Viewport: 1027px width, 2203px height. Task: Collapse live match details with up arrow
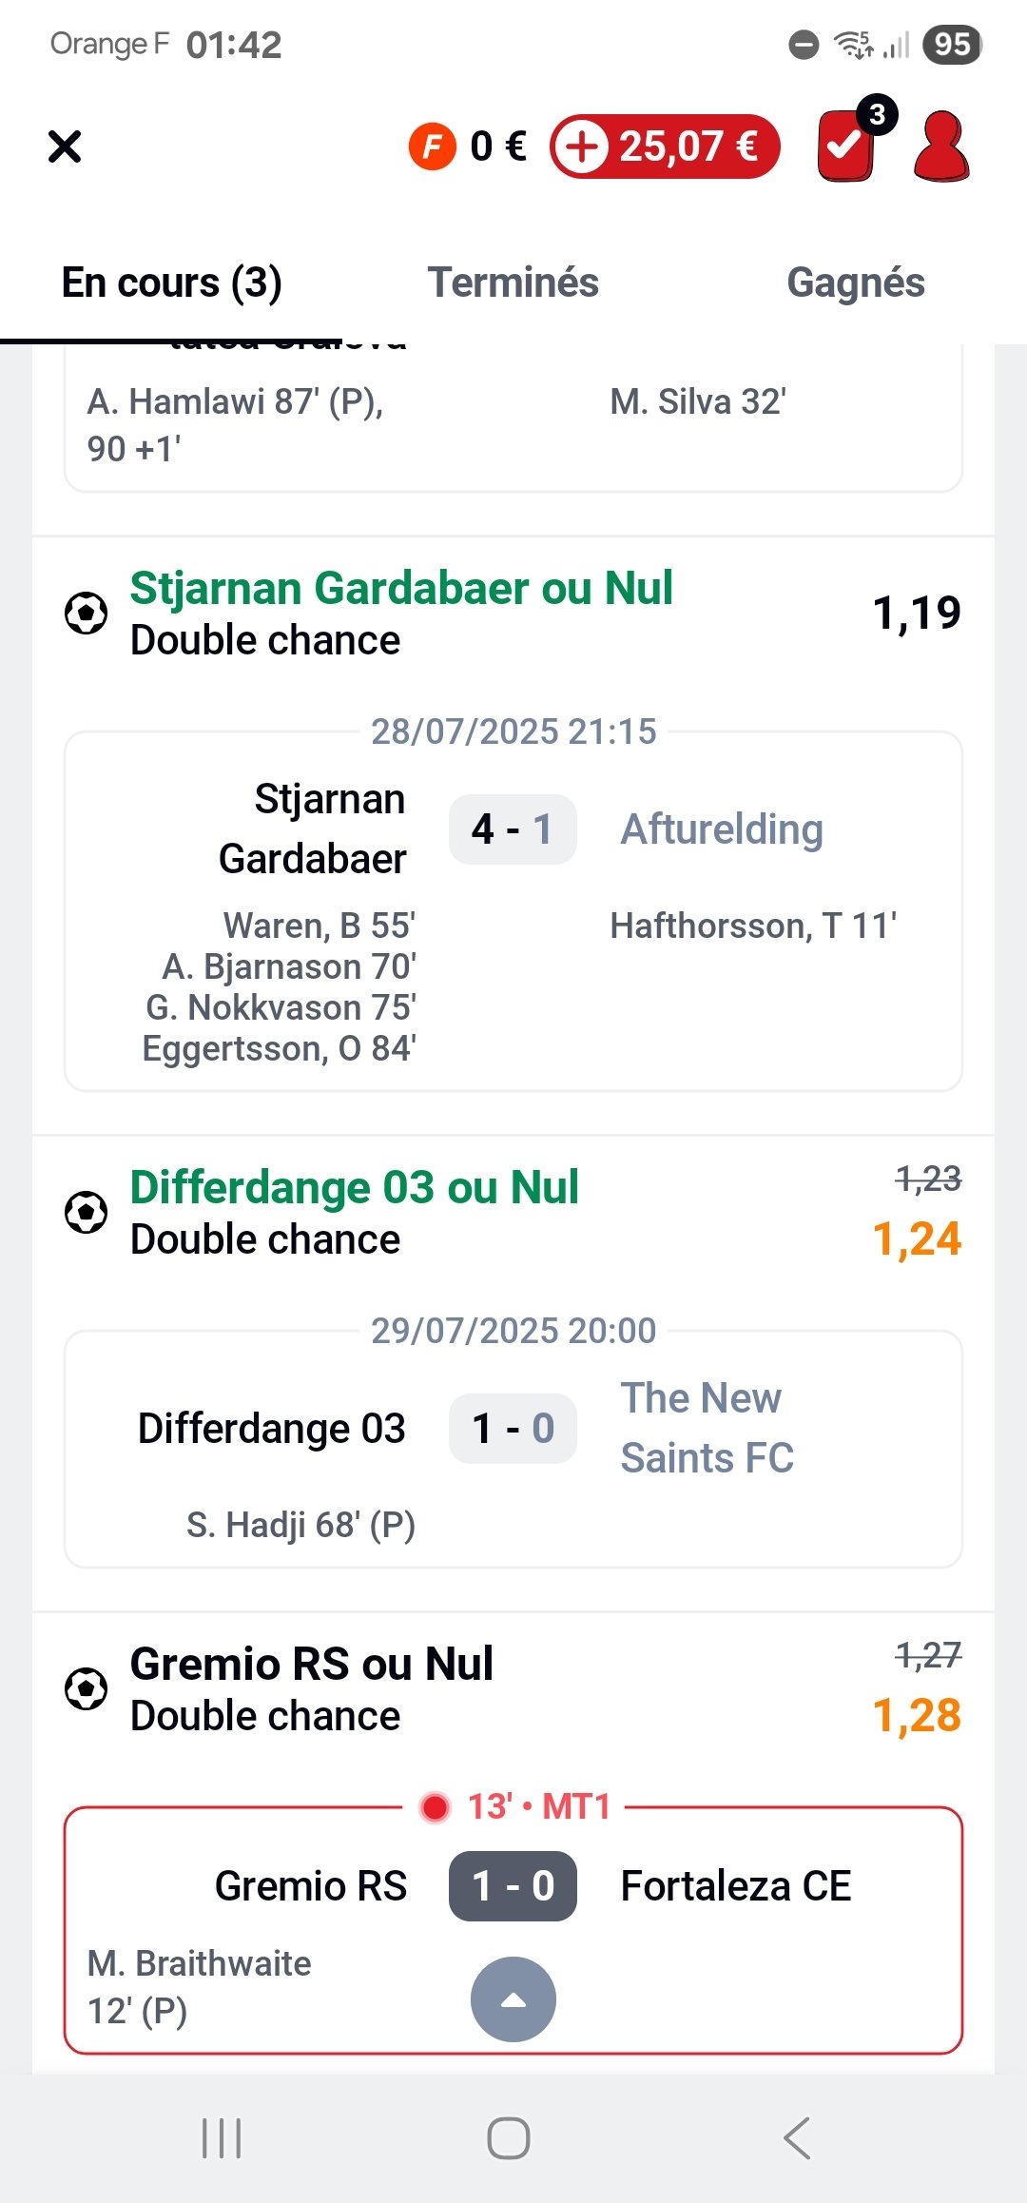pos(513,1998)
